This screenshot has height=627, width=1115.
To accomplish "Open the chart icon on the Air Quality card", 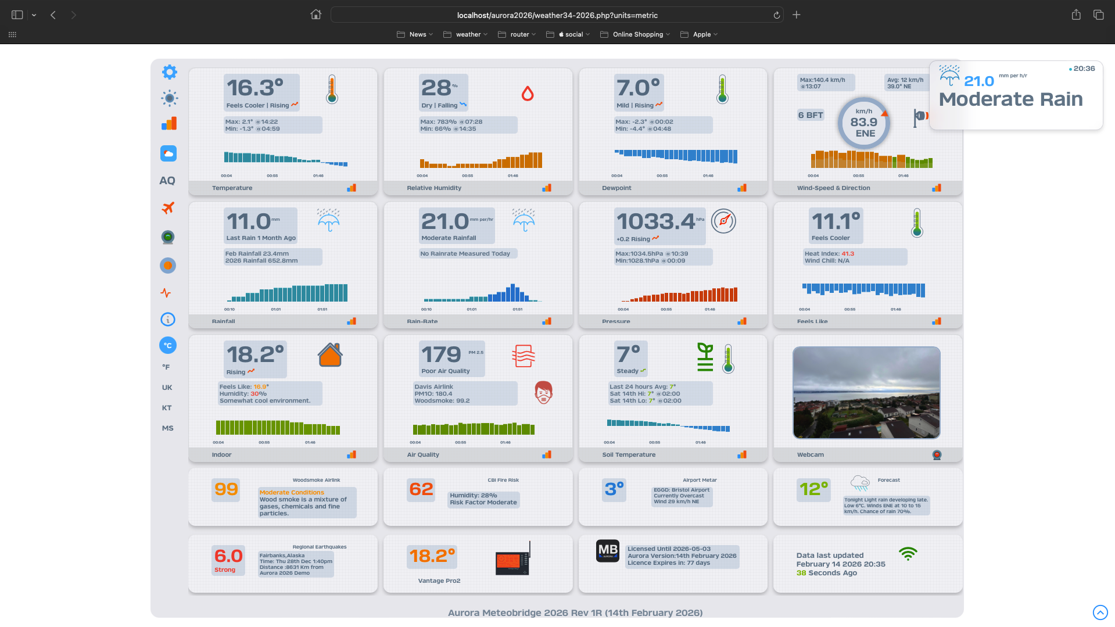I will click(547, 454).
